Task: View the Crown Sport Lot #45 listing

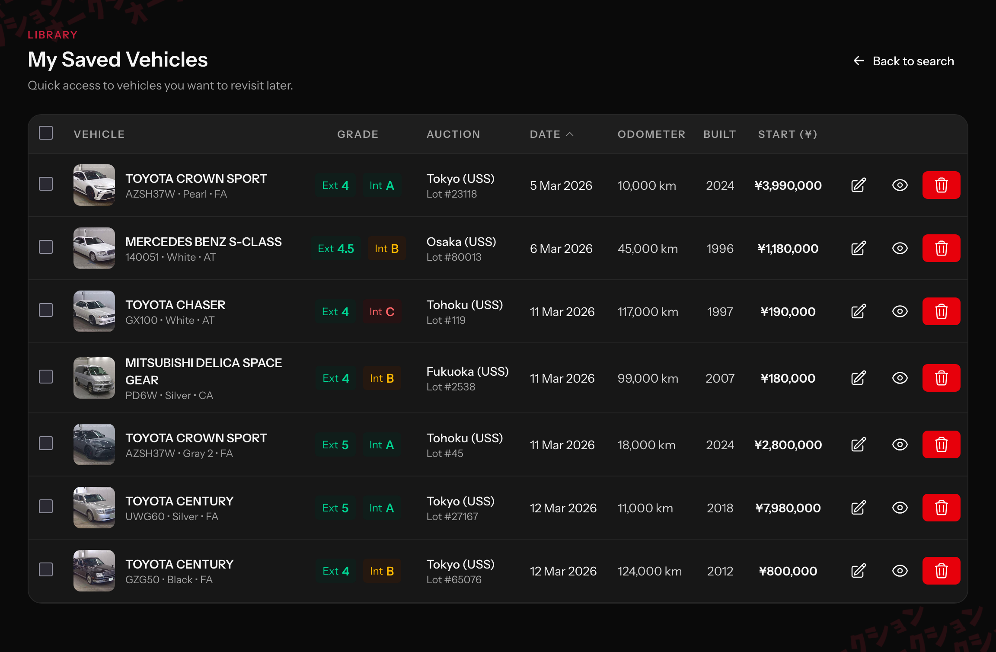Action: pyautogui.click(x=900, y=444)
